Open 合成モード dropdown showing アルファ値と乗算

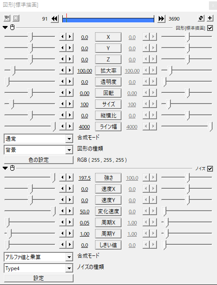[x=39, y=257]
